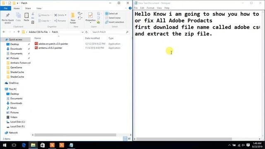The image size is (265, 149).
Task: Click Notepad horizontal scrollbar
Action: point(184,139)
